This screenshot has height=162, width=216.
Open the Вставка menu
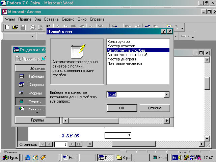pos(51,19)
